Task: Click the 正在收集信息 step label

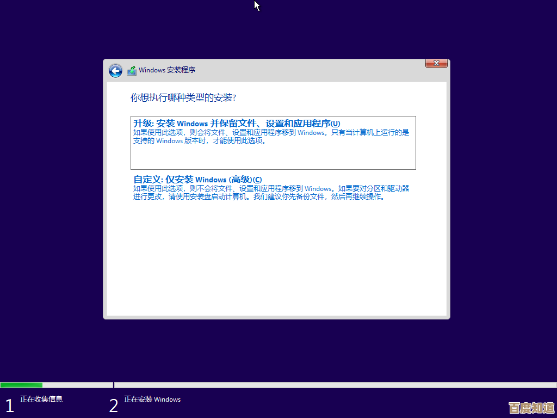Action: tap(41, 399)
